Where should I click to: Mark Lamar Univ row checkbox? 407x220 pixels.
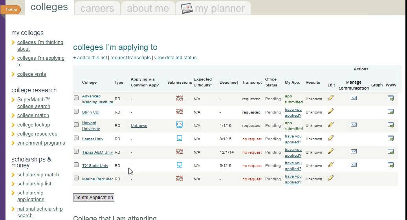pos(76,138)
